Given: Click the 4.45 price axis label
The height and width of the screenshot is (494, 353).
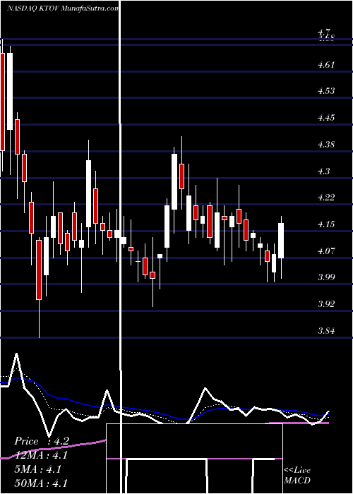Looking at the screenshot, I should (326, 118).
